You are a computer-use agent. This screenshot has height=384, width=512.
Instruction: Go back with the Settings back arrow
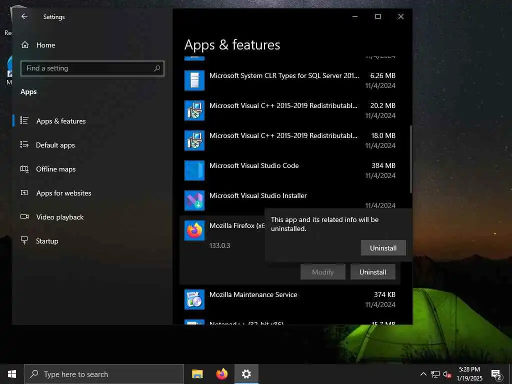[24, 16]
